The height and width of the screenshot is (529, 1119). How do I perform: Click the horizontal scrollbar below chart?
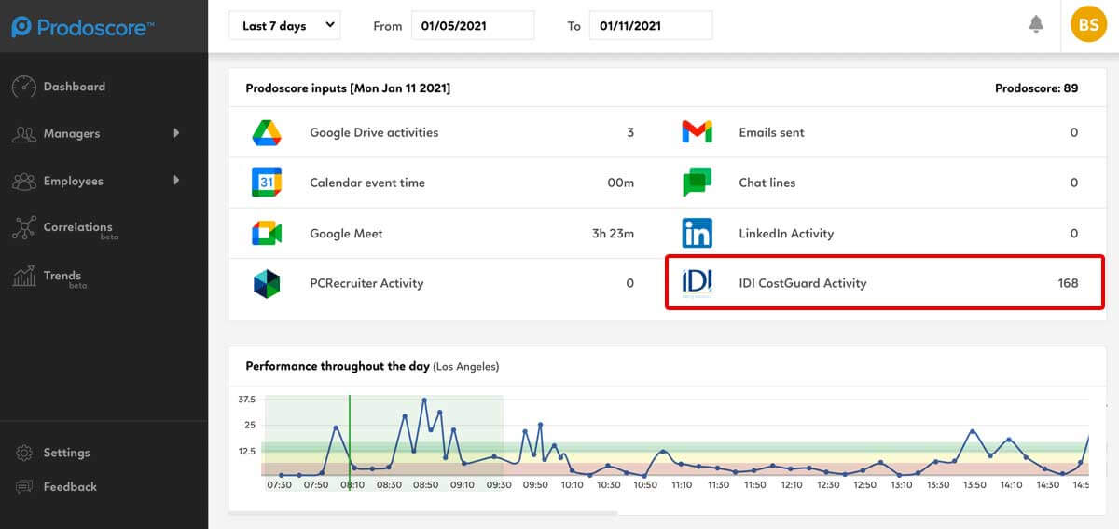423,512
